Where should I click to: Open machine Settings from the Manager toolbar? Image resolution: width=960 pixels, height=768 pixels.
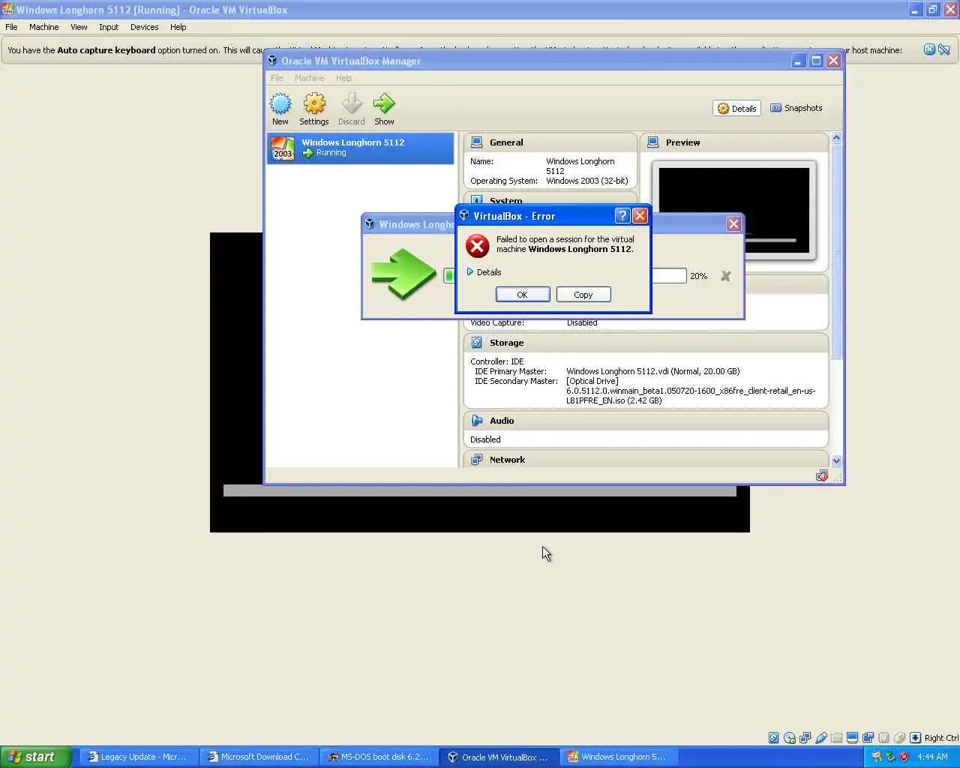point(314,109)
